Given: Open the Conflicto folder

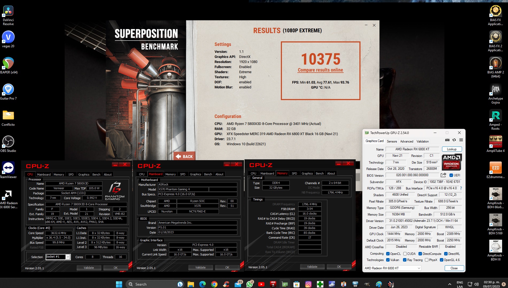Looking at the screenshot, I should 8,118.
